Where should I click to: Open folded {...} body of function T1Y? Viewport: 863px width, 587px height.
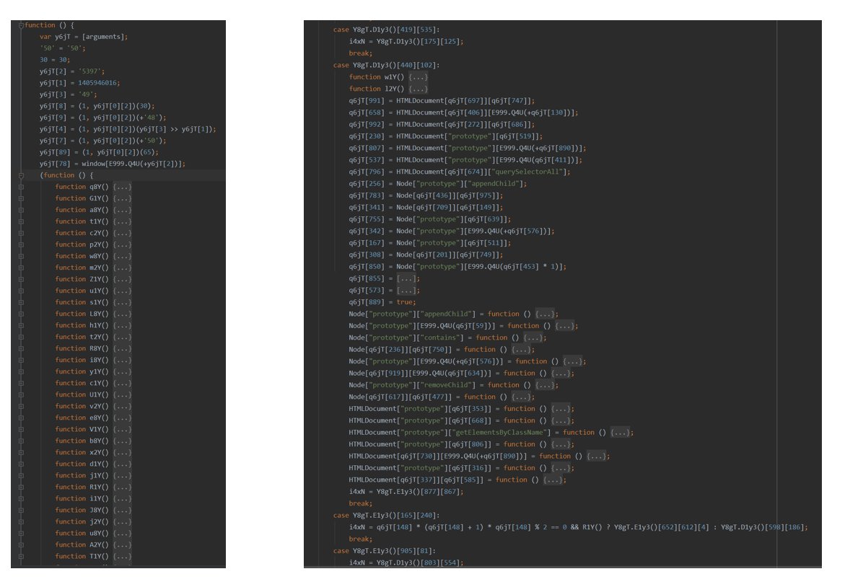122,557
